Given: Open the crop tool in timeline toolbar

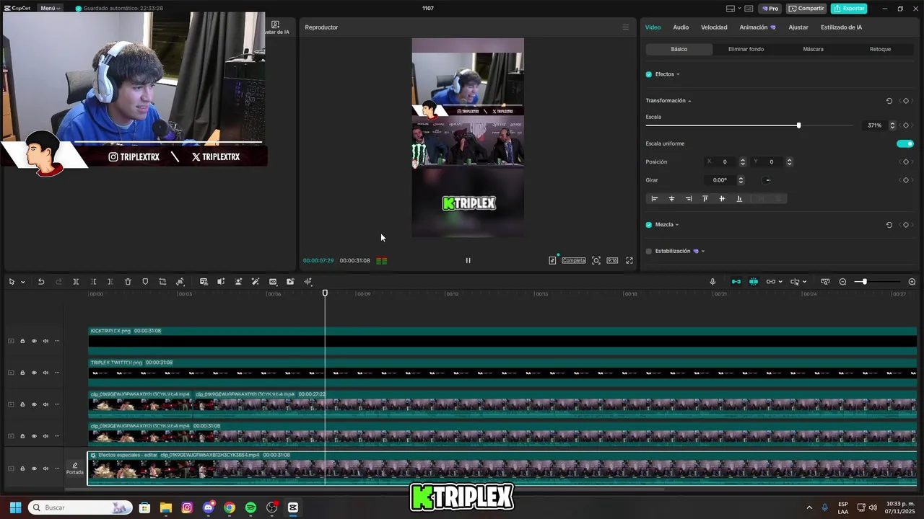Looking at the screenshot, I should 162,282.
